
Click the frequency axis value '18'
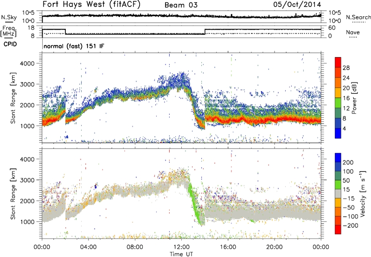click(x=31, y=28)
